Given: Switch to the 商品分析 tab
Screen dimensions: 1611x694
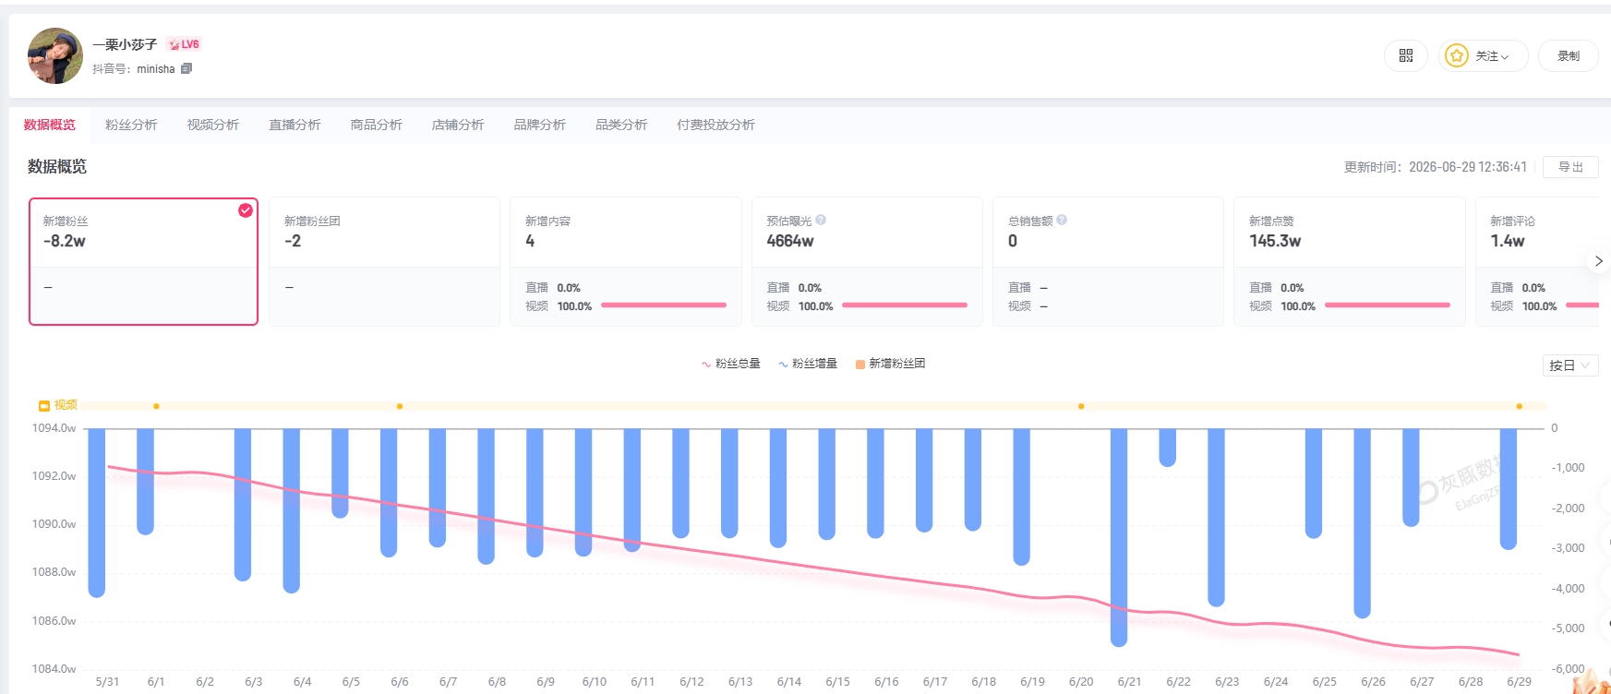Looking at the screenshot, I should tap(377, 125).
